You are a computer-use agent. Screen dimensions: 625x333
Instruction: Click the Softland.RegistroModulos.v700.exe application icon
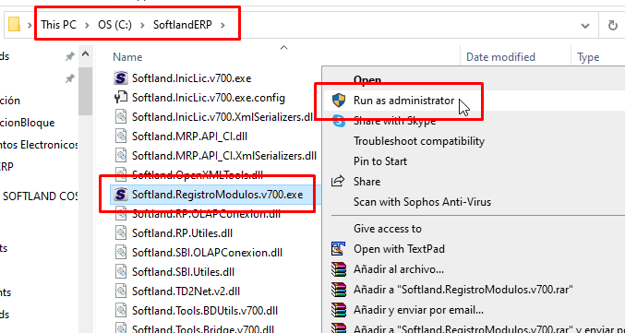[x=121, y=195]
